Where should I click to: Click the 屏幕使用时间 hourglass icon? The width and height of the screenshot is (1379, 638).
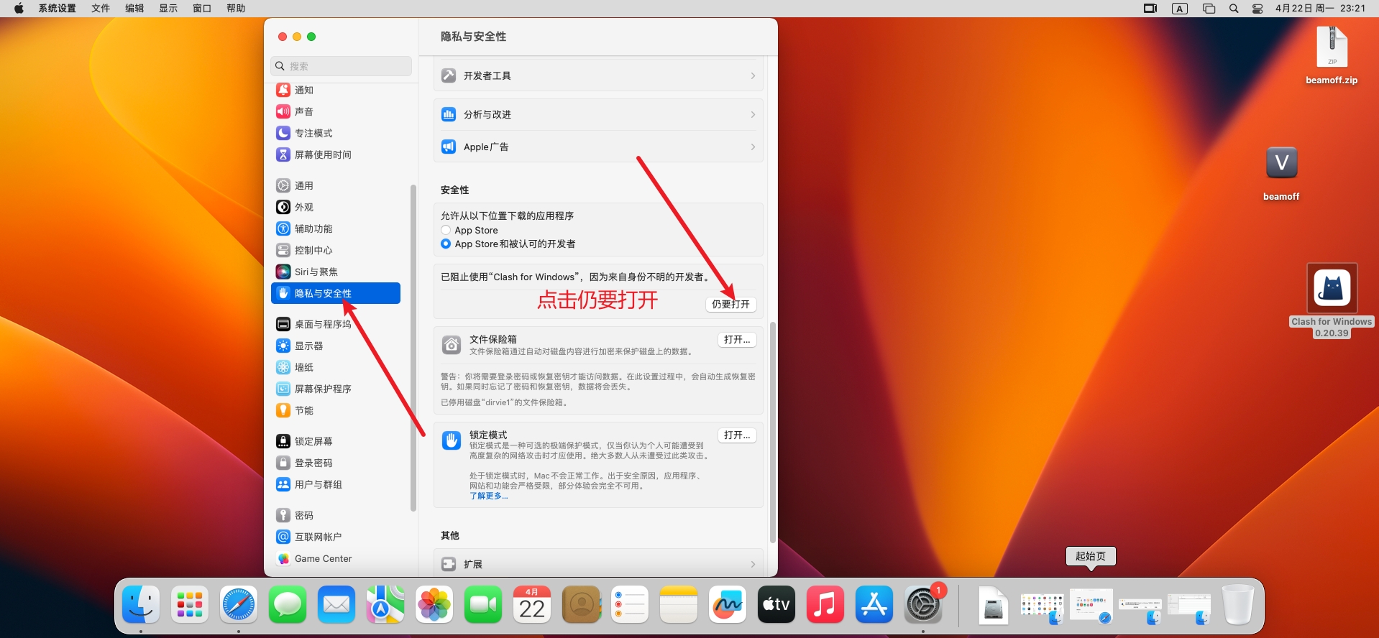(283, 154)
